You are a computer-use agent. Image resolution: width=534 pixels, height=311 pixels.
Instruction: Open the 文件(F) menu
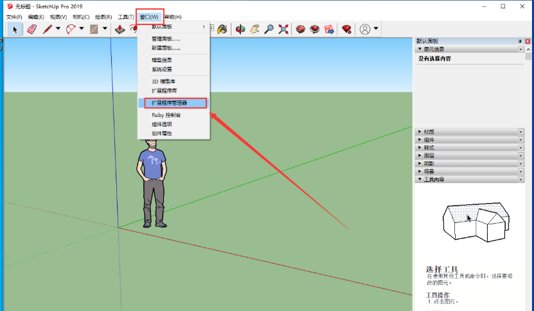point(14,17)
